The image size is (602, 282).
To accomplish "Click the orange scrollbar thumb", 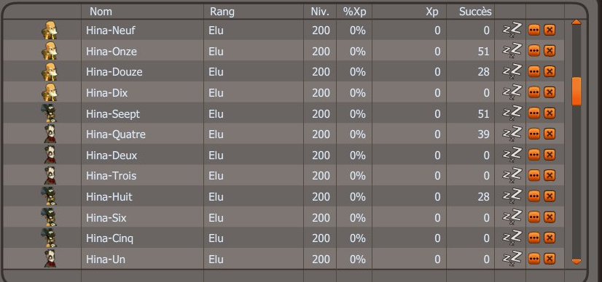I will tap(576, 91).
